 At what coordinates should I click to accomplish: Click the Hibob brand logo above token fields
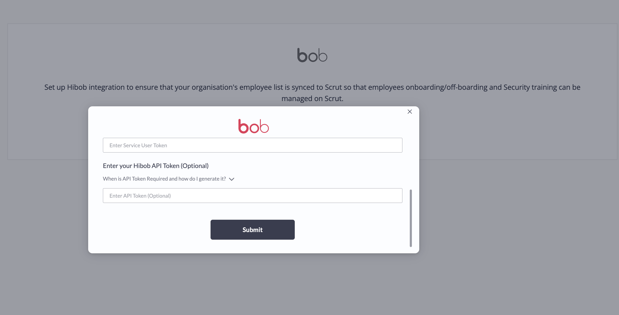pyautogui.click(x=253, y=126)
